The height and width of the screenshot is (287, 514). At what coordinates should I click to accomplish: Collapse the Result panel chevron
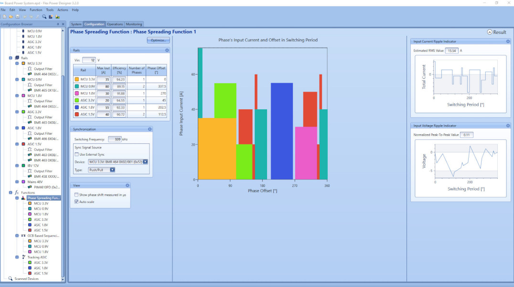pos(490,32)
